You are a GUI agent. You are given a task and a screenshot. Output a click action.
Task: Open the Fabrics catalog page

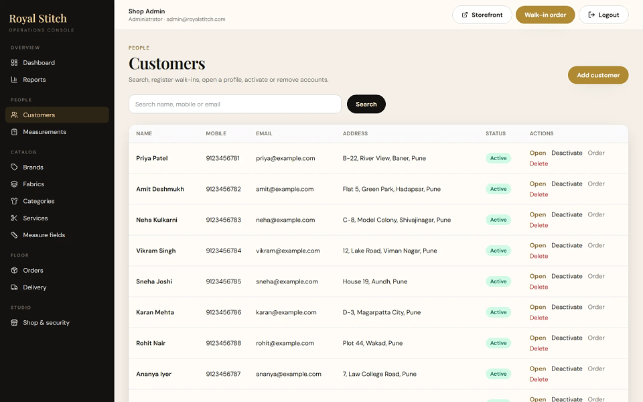coord(57,184)
